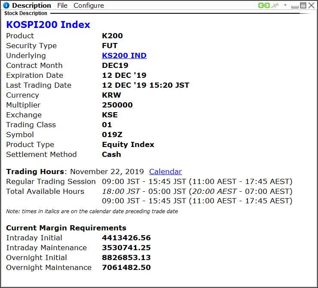Click the KOSPI200 Index heading
Viewport: 318px width, 288px height.
pyautogui.click(x=48, y=25)
